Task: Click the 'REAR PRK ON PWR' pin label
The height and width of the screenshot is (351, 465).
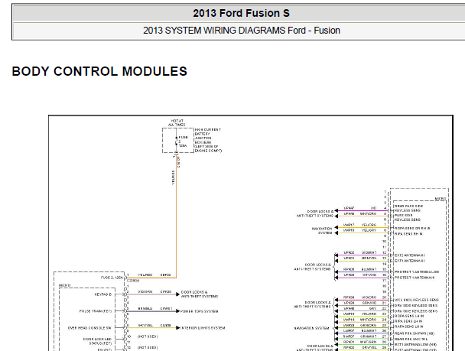Action: coord(415,333)
